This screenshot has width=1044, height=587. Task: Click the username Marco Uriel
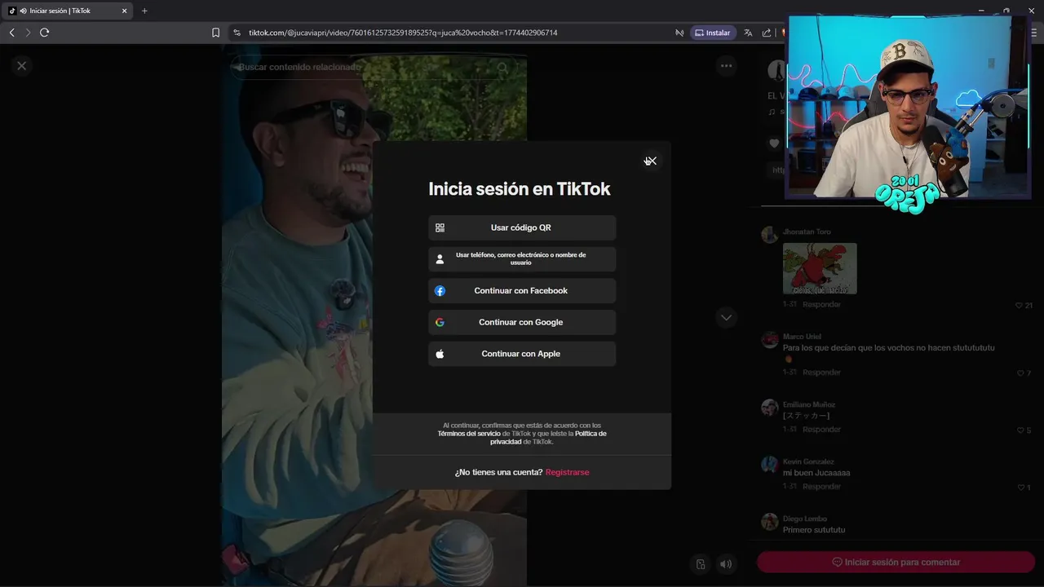pyautogui.click(x=802, y=336)
